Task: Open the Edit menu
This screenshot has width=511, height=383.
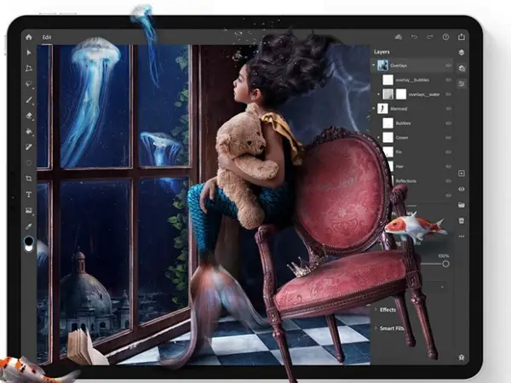Action: tap(47, 37)
